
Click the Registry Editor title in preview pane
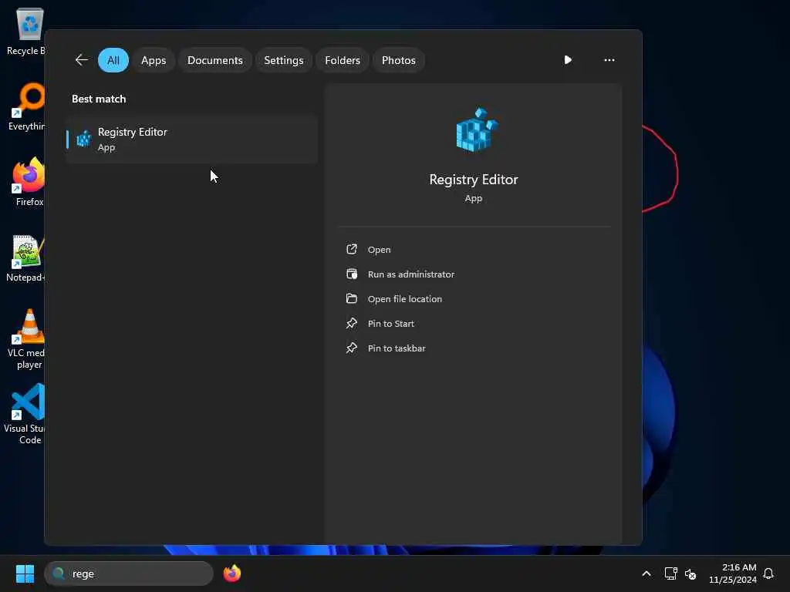474,180
